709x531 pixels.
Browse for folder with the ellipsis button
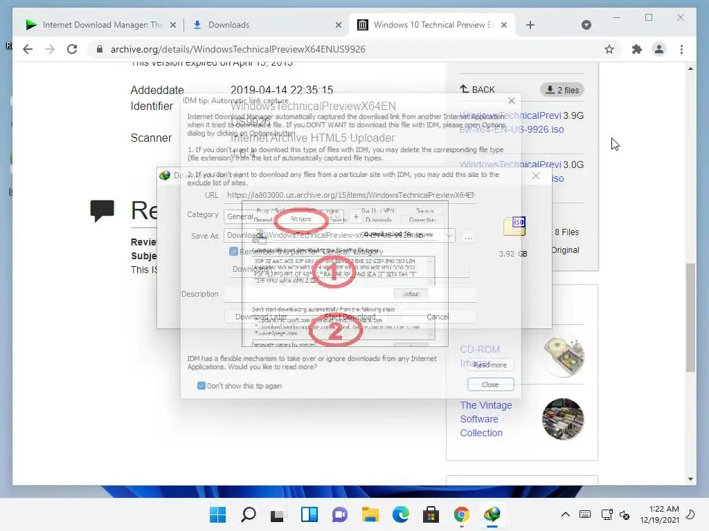click(x=469, y=236)
